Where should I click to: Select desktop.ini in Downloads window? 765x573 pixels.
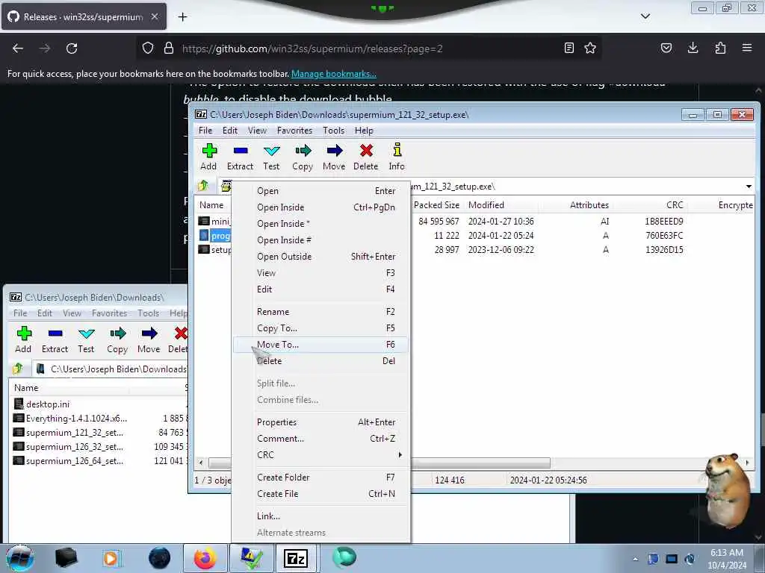[x=48, y=404]
